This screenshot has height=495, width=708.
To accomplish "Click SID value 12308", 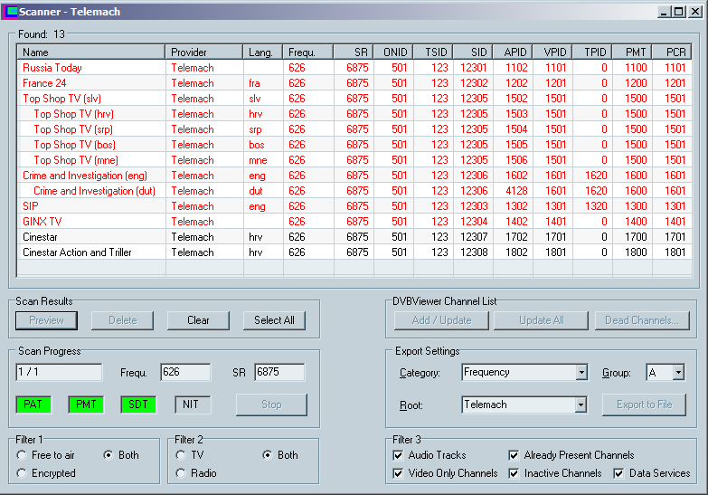I will point(474,252).
